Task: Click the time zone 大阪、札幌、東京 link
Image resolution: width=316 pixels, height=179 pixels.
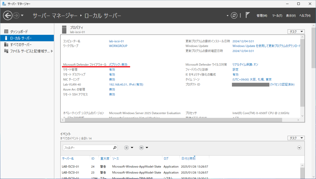Action: tap(252, 80)
